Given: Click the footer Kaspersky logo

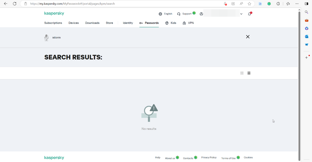Looking at the screenshot, I should pos(54,158).
